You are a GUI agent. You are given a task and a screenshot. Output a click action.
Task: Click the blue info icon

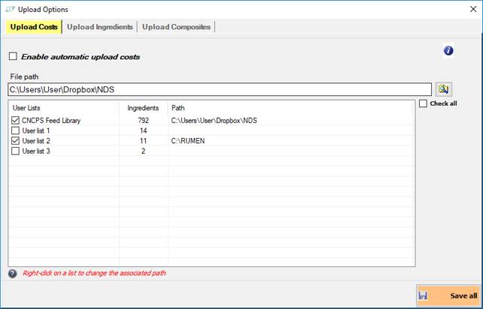(x=448, y=51)
